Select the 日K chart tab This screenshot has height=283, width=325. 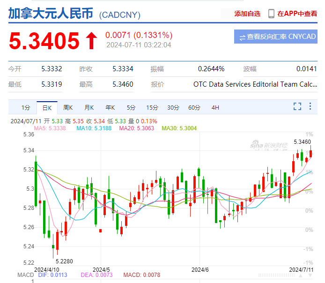point(47,108)
